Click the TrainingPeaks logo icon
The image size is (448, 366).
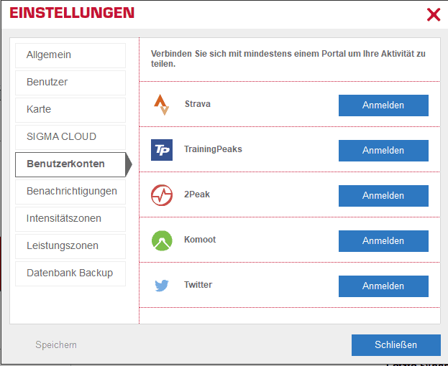point(162,150)
